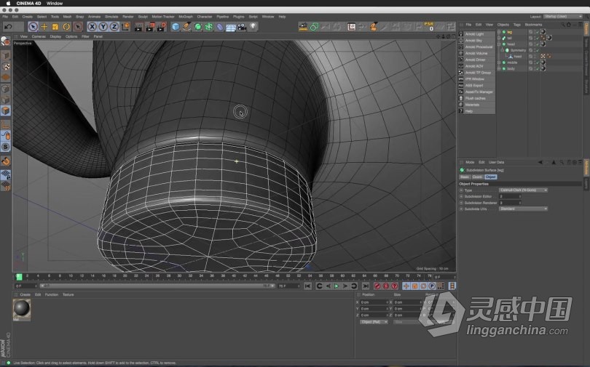This screenshot has height=367, width=590.
Task: Select the Mat material thumbnail
Action: coord(21,308)
